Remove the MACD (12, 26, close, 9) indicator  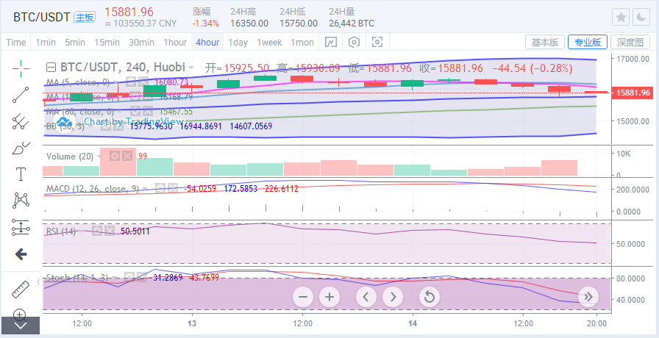click(172, 189)
